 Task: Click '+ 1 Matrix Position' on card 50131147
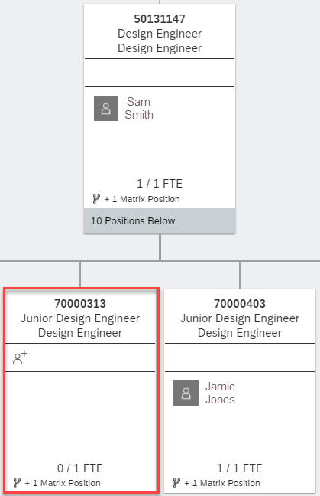[142, 199]
